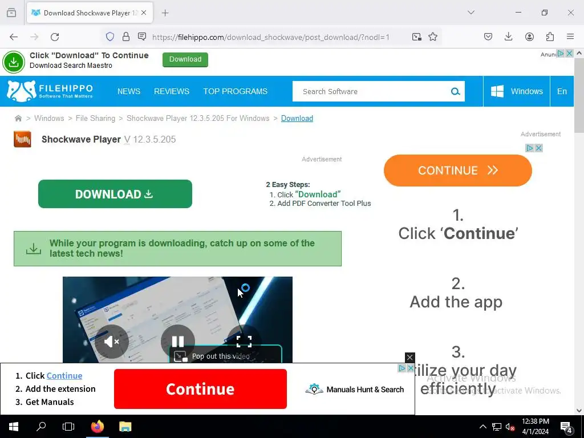584x438 pixels.
Task: List all tabs dropdown arrow
Action: tap(471, 13)
